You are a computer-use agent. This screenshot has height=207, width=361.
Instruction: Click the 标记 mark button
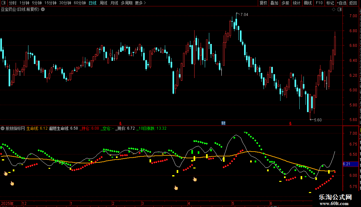click(330, 3)
